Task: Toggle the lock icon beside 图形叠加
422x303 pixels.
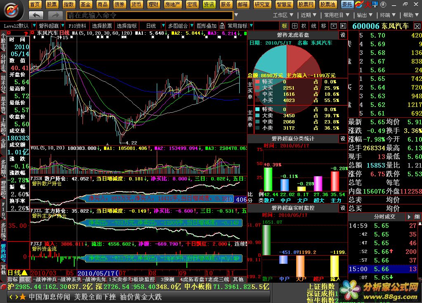Action: (222, 26)
